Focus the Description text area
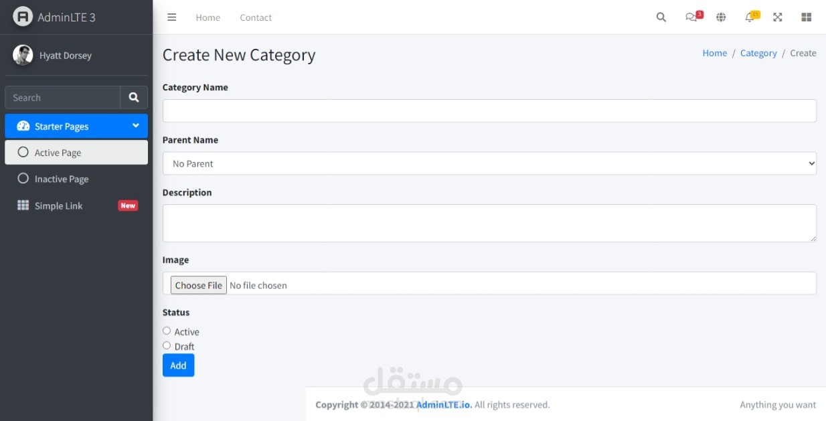This screenshot has width=826, height=421. tap(489, 223)
